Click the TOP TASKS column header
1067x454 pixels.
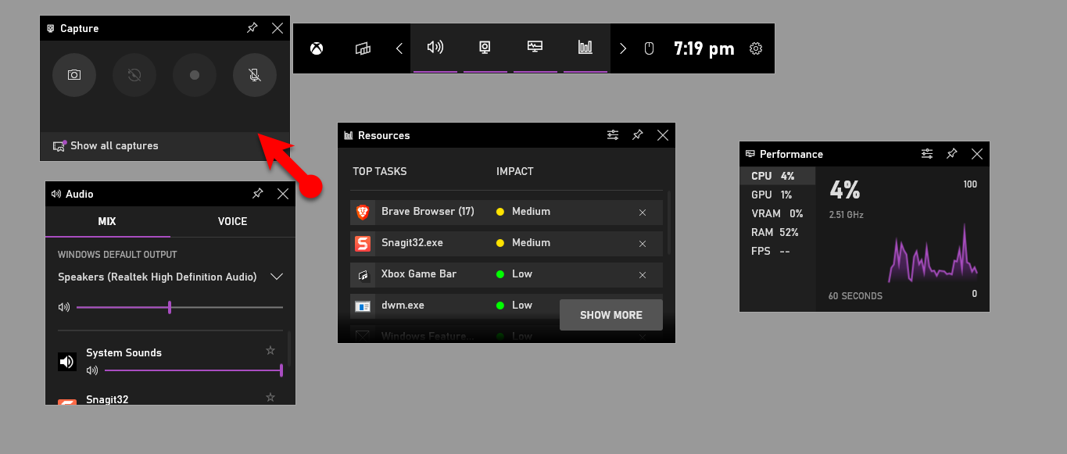[x=380, y=172]
